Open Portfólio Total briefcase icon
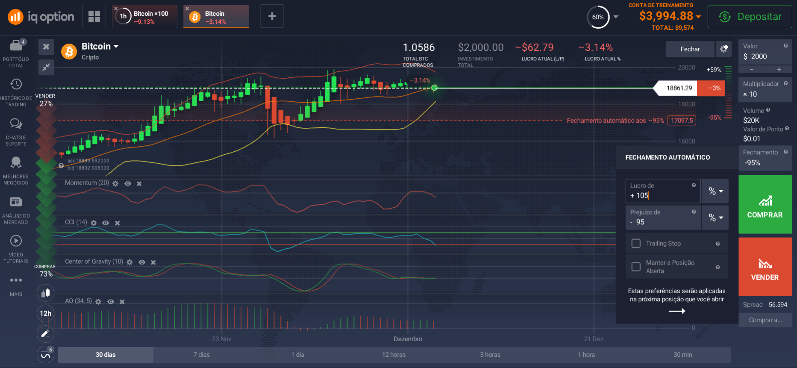This screenshot has height=368, width=797. 16,45
